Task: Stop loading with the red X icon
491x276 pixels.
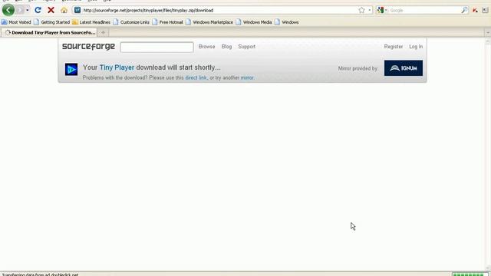Action: point(51,10)
